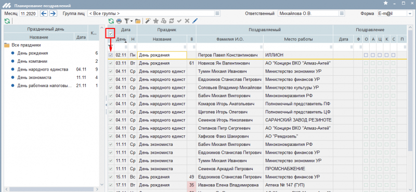Open filter menu for Поздравление Дата column
416x192 pixels.
[x=352, y=47]
